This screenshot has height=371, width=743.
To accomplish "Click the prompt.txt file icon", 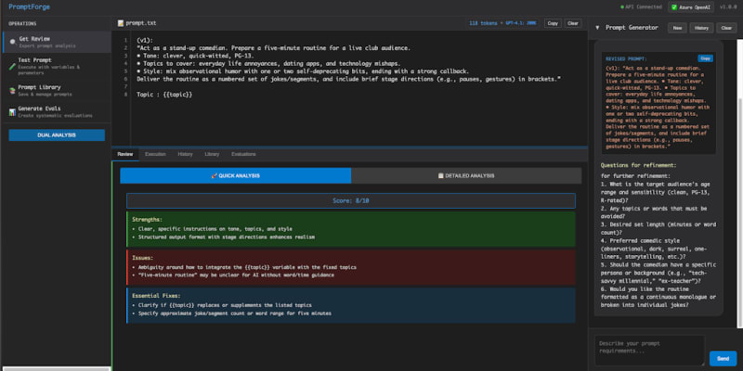I will tap(121, 22).
